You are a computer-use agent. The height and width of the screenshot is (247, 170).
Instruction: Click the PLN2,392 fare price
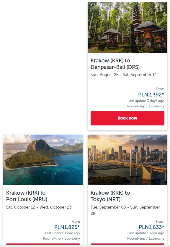pyautogui.click(x=151, y=95)
